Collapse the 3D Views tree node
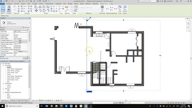The image size is (192, 108). pos(3,89)
